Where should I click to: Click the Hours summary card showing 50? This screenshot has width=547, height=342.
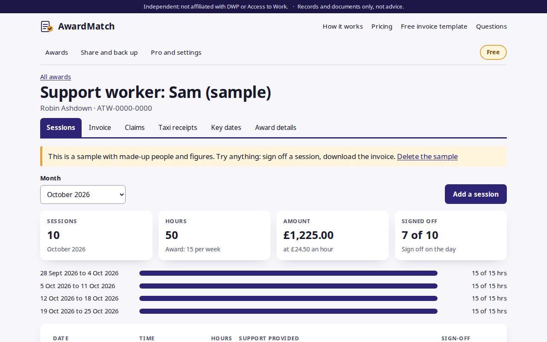pyautogui.click(x=215, y=235)
